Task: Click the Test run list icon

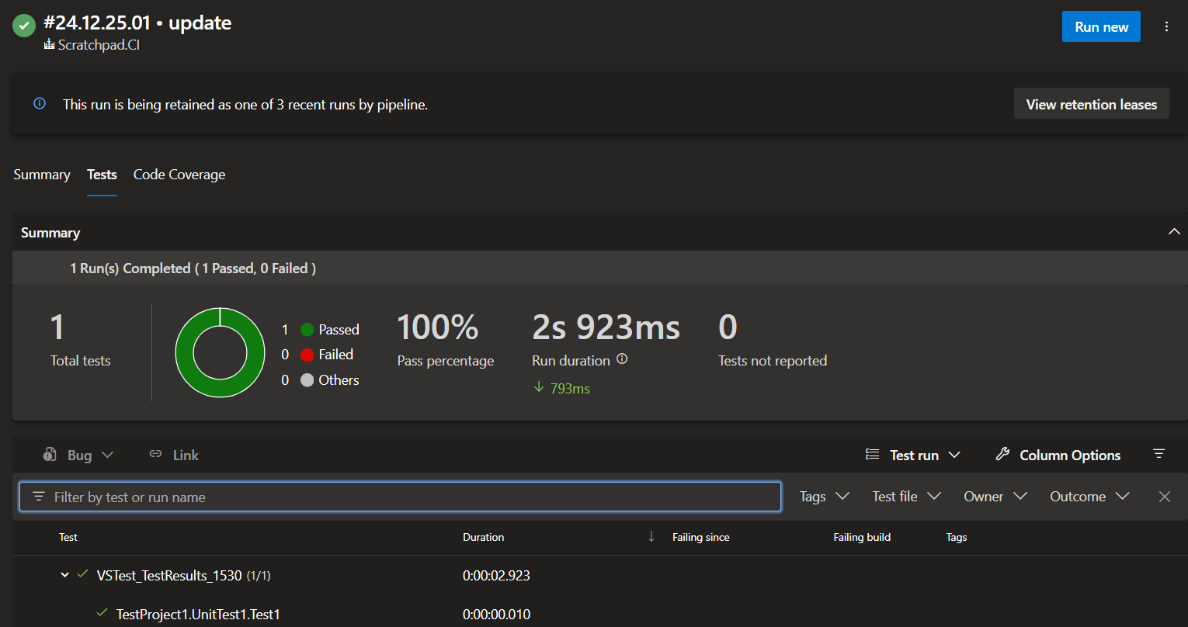Action: (x=872, y=455)
